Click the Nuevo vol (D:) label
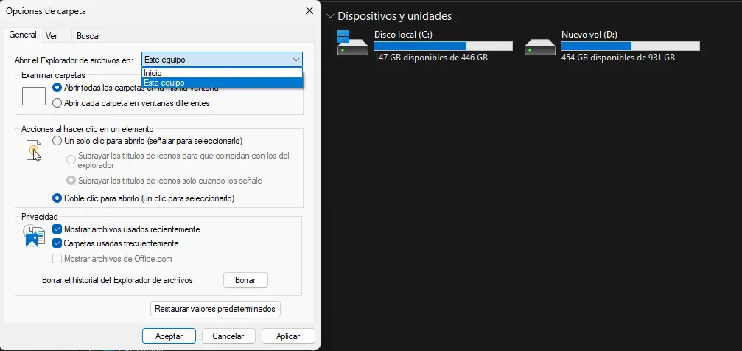Viewport: 742px width, 351px height. 589,35
